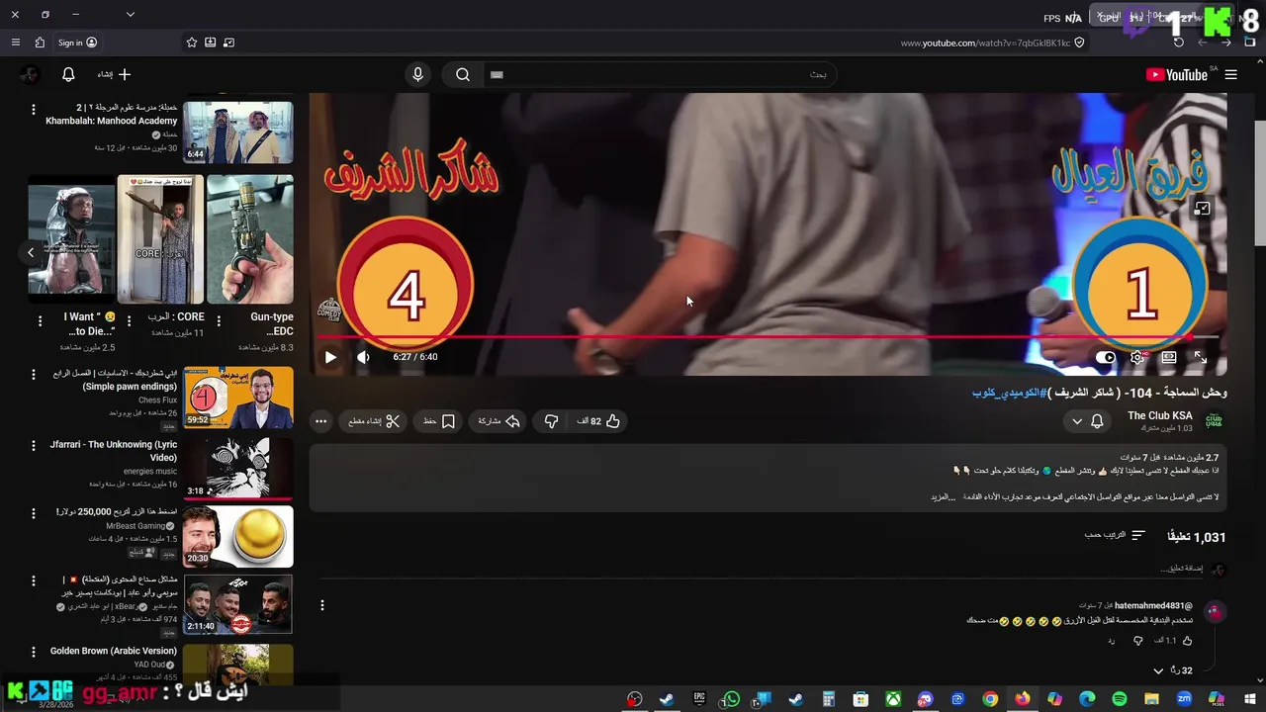
Task: Open the browser downloads icon
Action: [x=211, y=43]
